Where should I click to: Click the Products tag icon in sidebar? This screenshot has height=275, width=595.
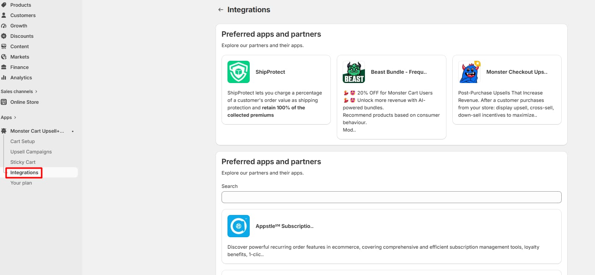click(x=4, y=5)
